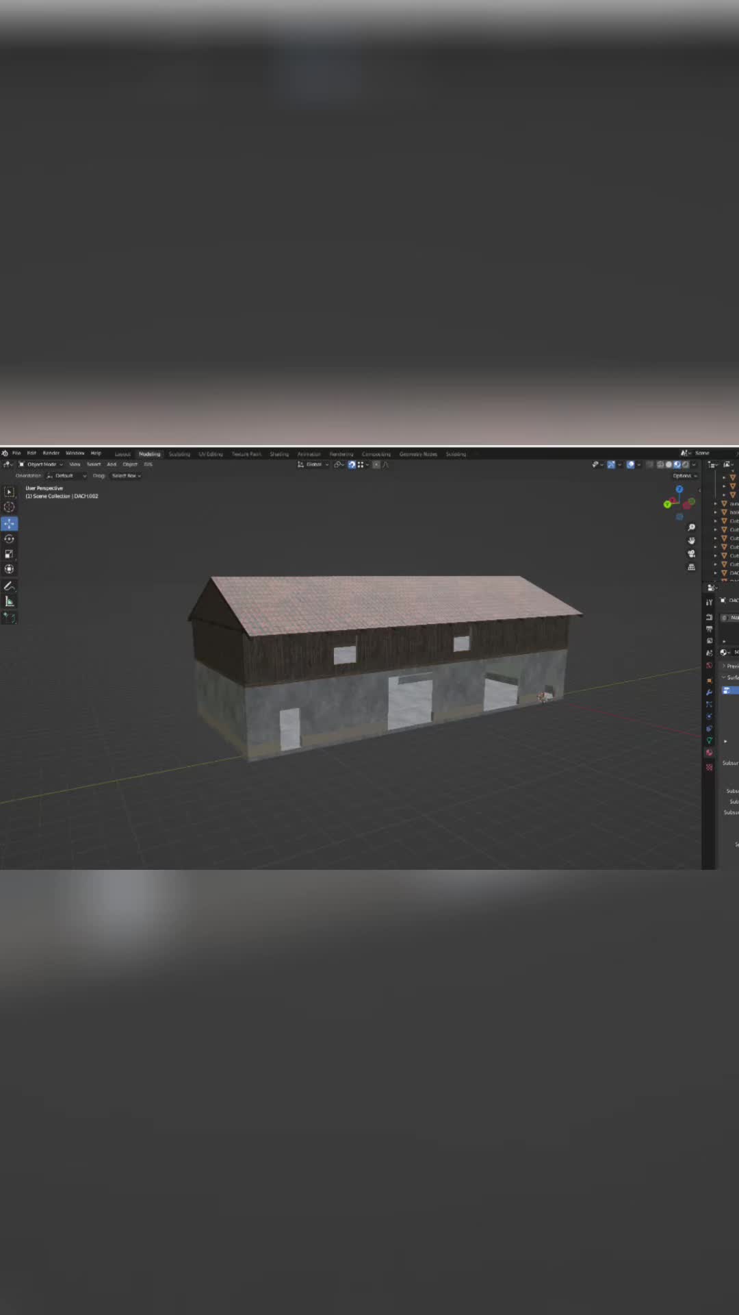This screenshot has width=739, height=1315.
Task: Open the Global transform orientation dropdown
Action: (x=313, y=464)
